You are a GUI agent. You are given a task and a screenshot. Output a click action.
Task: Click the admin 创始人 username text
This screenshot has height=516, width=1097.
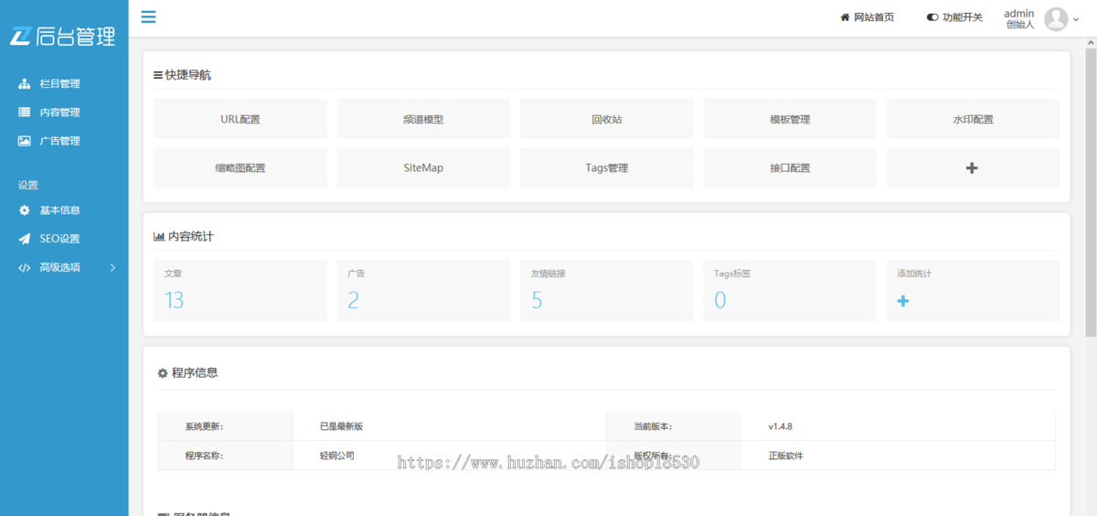coord(1019,18)
